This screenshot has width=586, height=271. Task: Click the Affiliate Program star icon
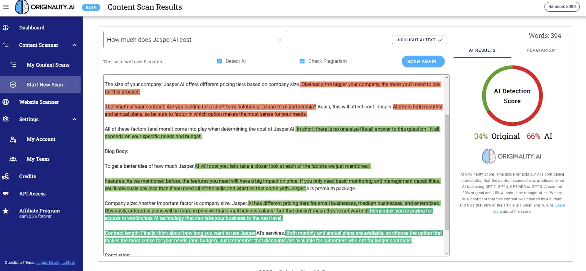[x=6, y=211]
